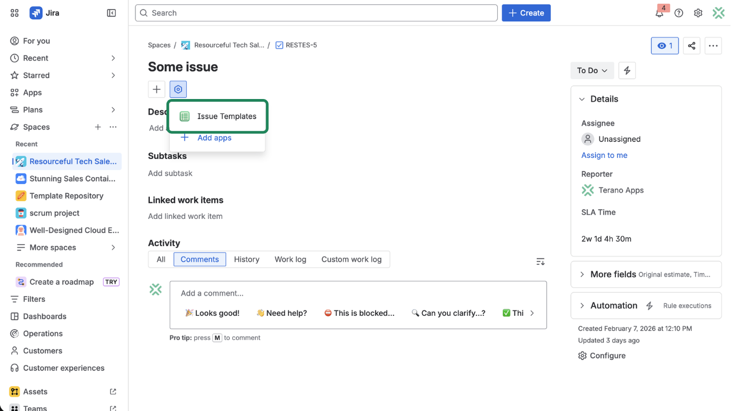This screenshot has height=411, width=731.
Task: Click the Create button
Action: [526, 12]
